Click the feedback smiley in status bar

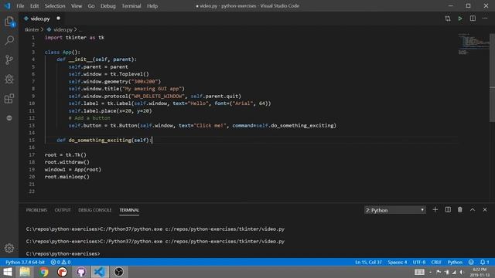click(x=471, y=263)
